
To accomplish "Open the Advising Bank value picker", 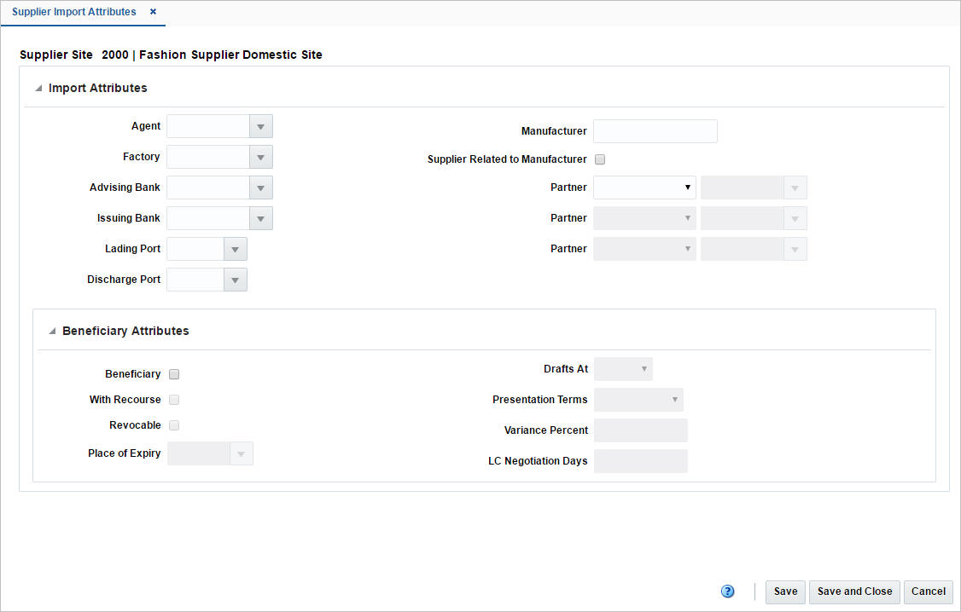I will [260, 187].
